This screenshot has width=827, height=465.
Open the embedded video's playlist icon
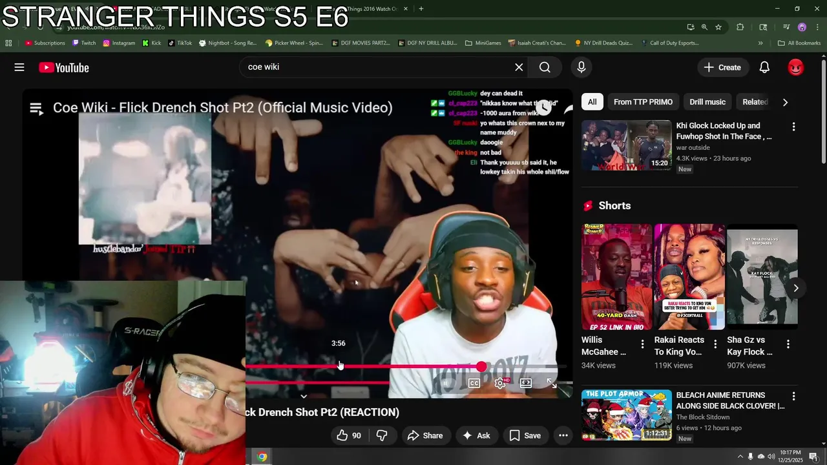(x=36, y=108)
